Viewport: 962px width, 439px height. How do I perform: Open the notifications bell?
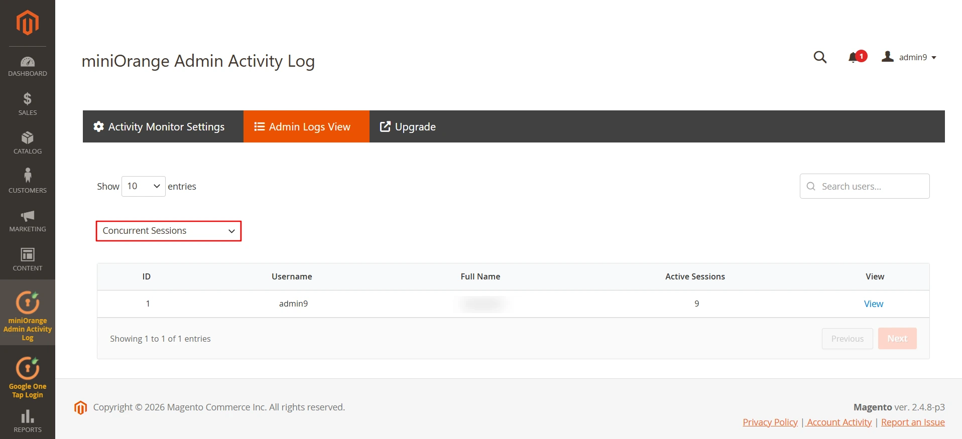(857, 57)
